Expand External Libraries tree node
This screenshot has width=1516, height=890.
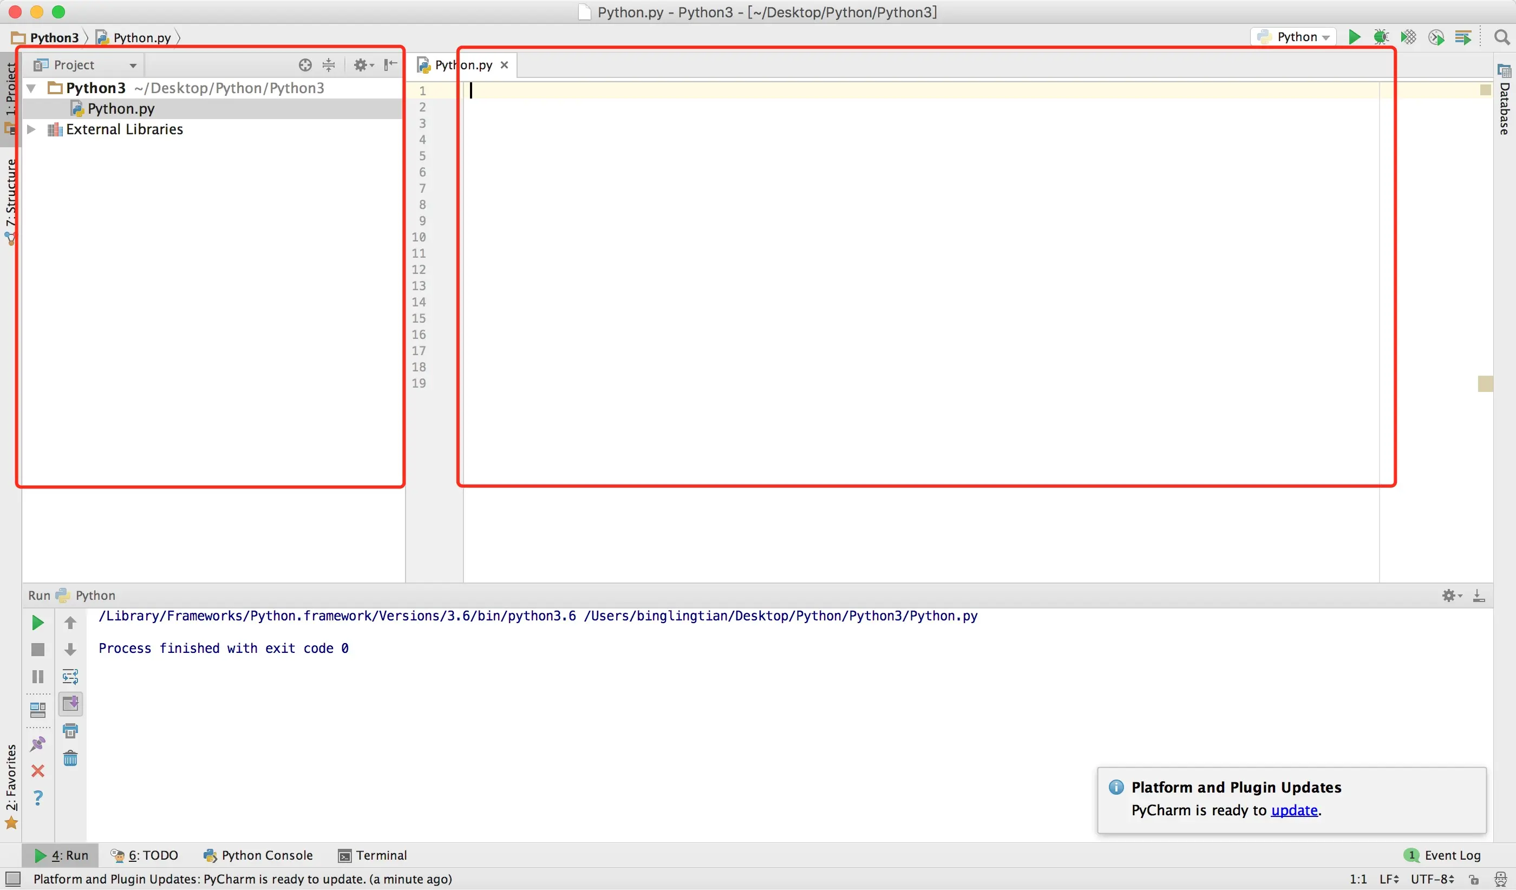click(32, 129)
